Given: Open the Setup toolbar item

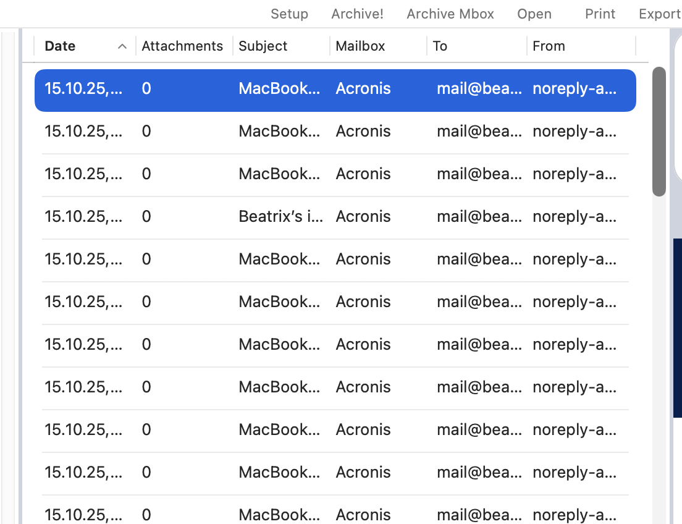Looking at the screenshot, I should [x=289, y=14].
